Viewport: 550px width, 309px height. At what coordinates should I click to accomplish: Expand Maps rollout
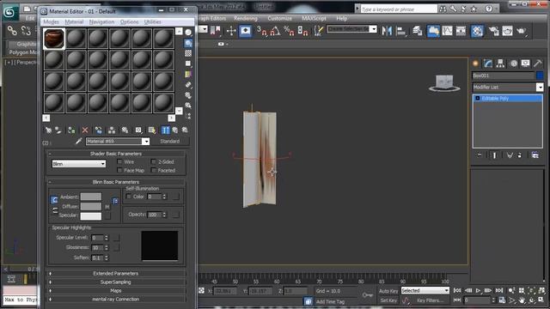pos(116,290)
